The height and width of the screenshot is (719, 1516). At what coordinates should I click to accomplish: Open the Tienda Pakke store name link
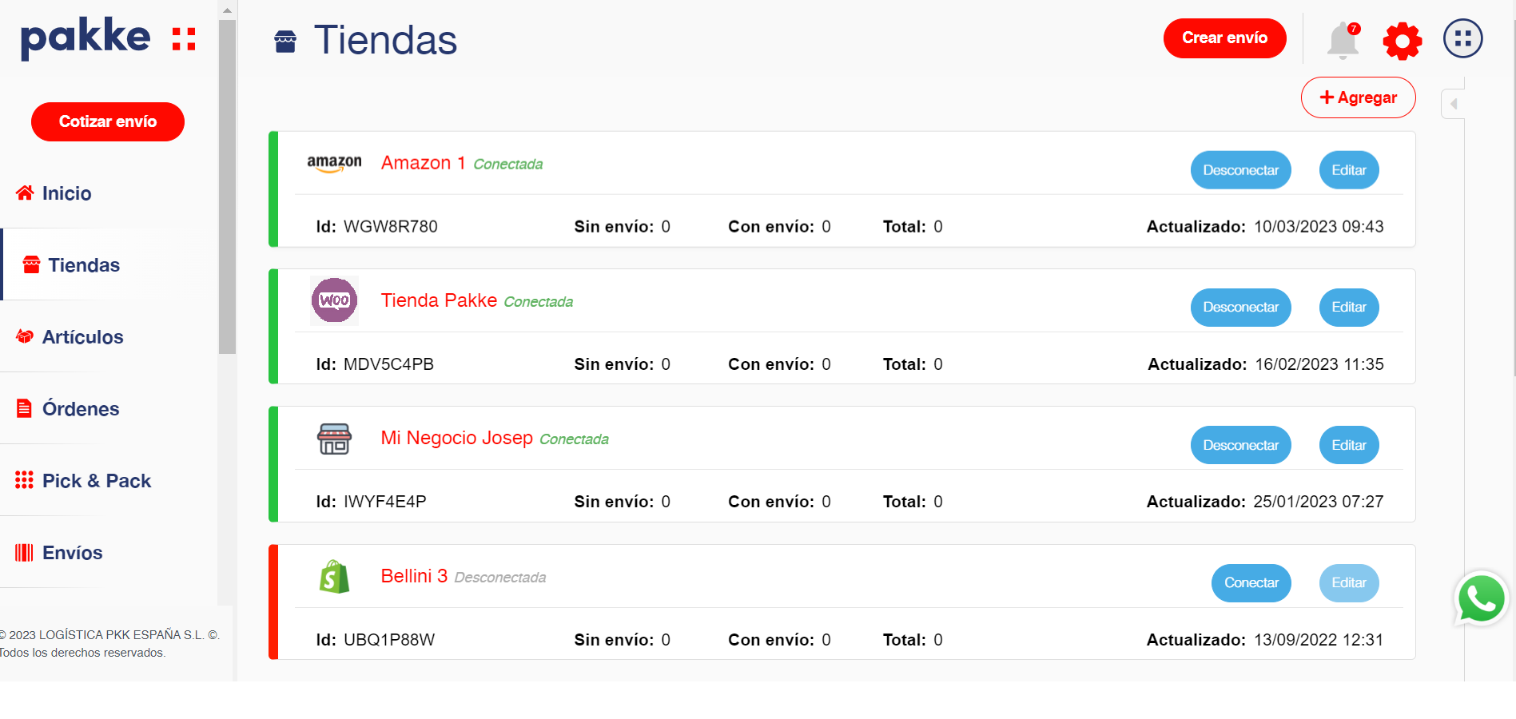(x=439, y=300)
